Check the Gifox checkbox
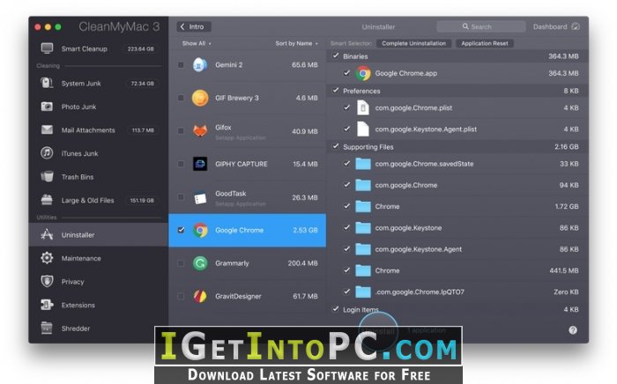Screen dimensions: 617x384 (181, 131)
